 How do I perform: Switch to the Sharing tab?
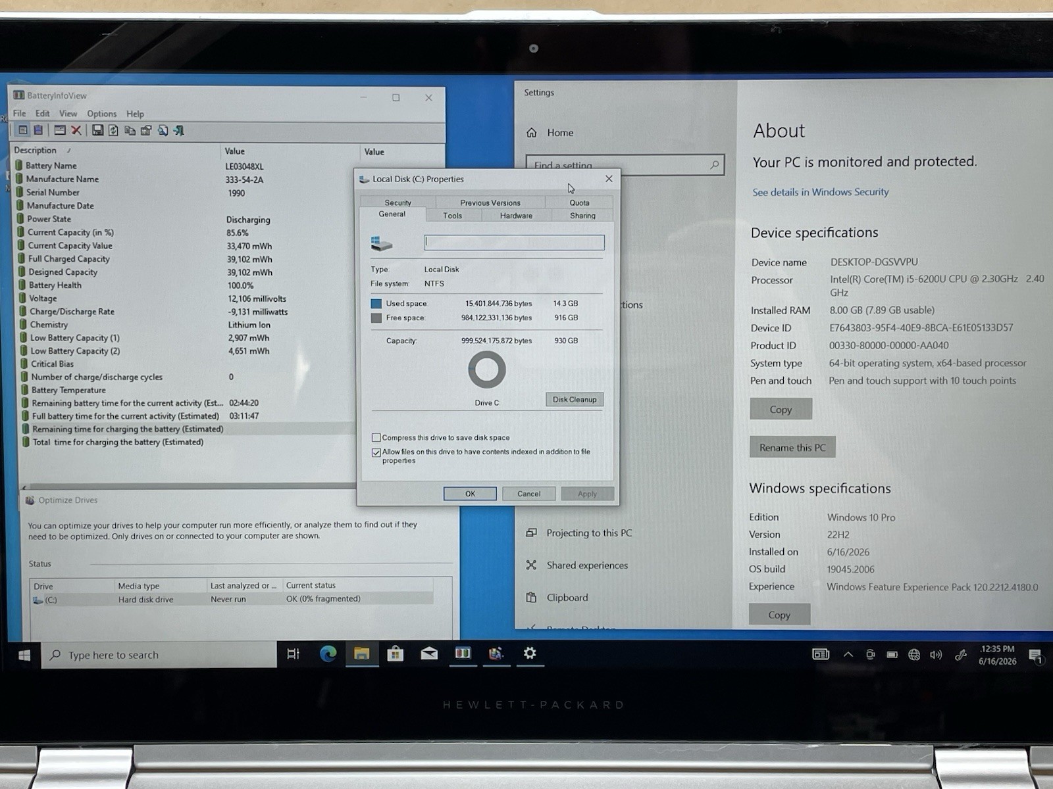point(582,216)
